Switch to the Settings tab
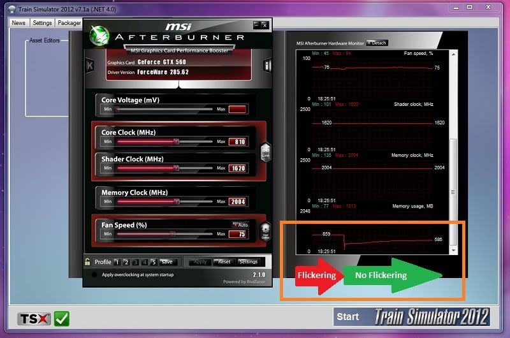Screen dimensions: 510x338 [42, 23]
